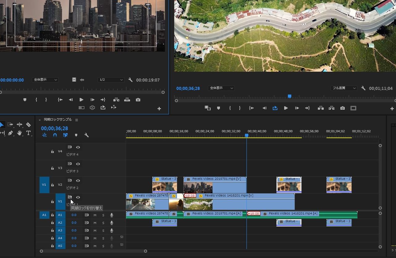
Task: Open the 1/2 resolution dropdown in source monitor
Action: [x=111, y=80]
